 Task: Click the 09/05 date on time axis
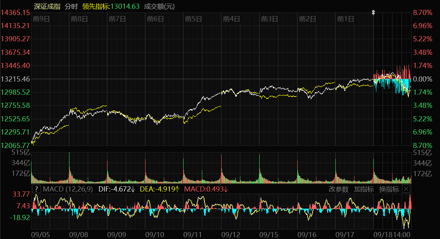click(x=40, y=234)
